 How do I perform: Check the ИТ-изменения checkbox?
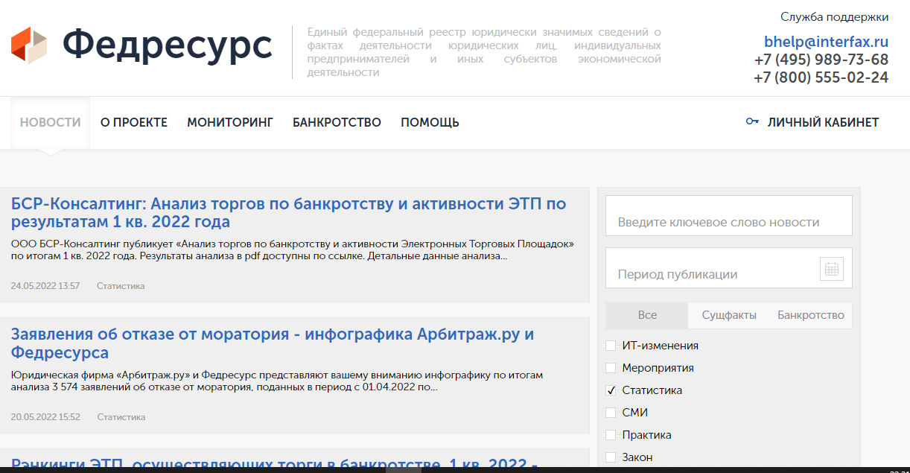(611, 346)
